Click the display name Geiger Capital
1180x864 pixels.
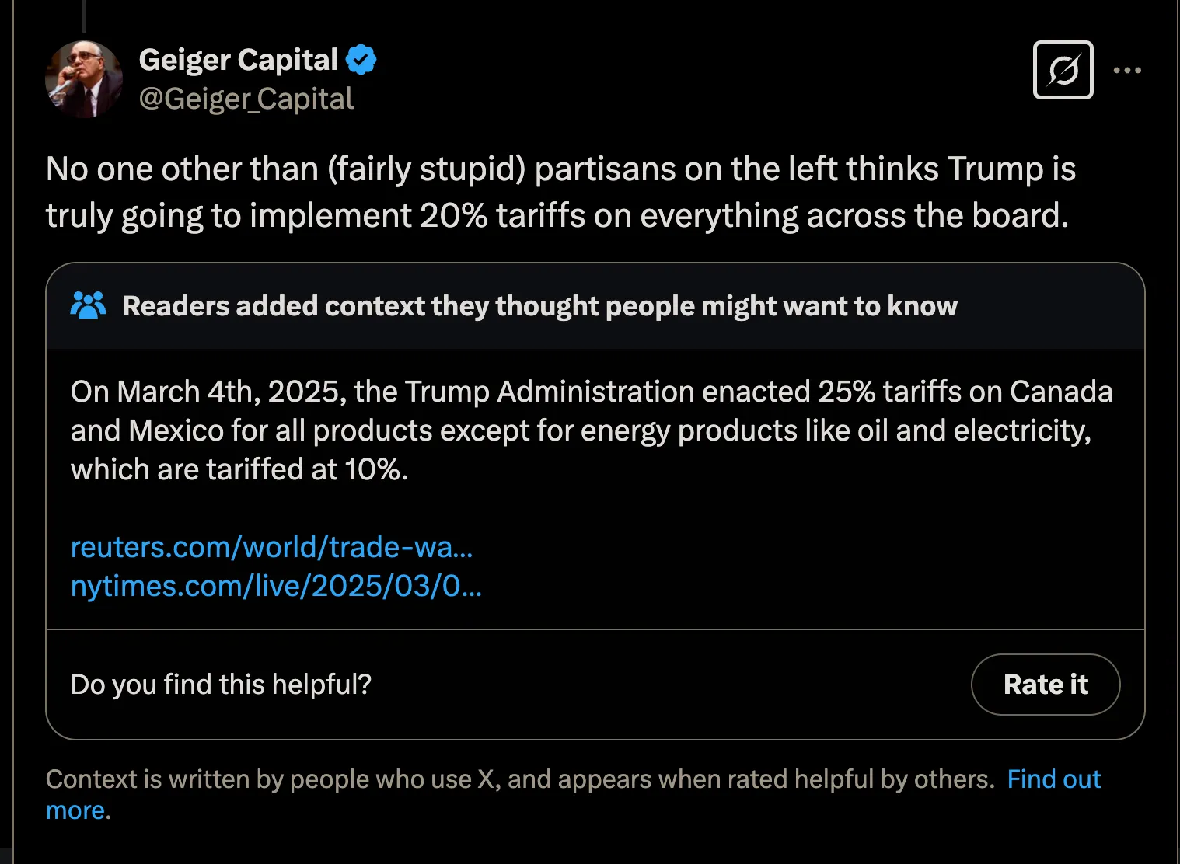(x=239, y=58)
